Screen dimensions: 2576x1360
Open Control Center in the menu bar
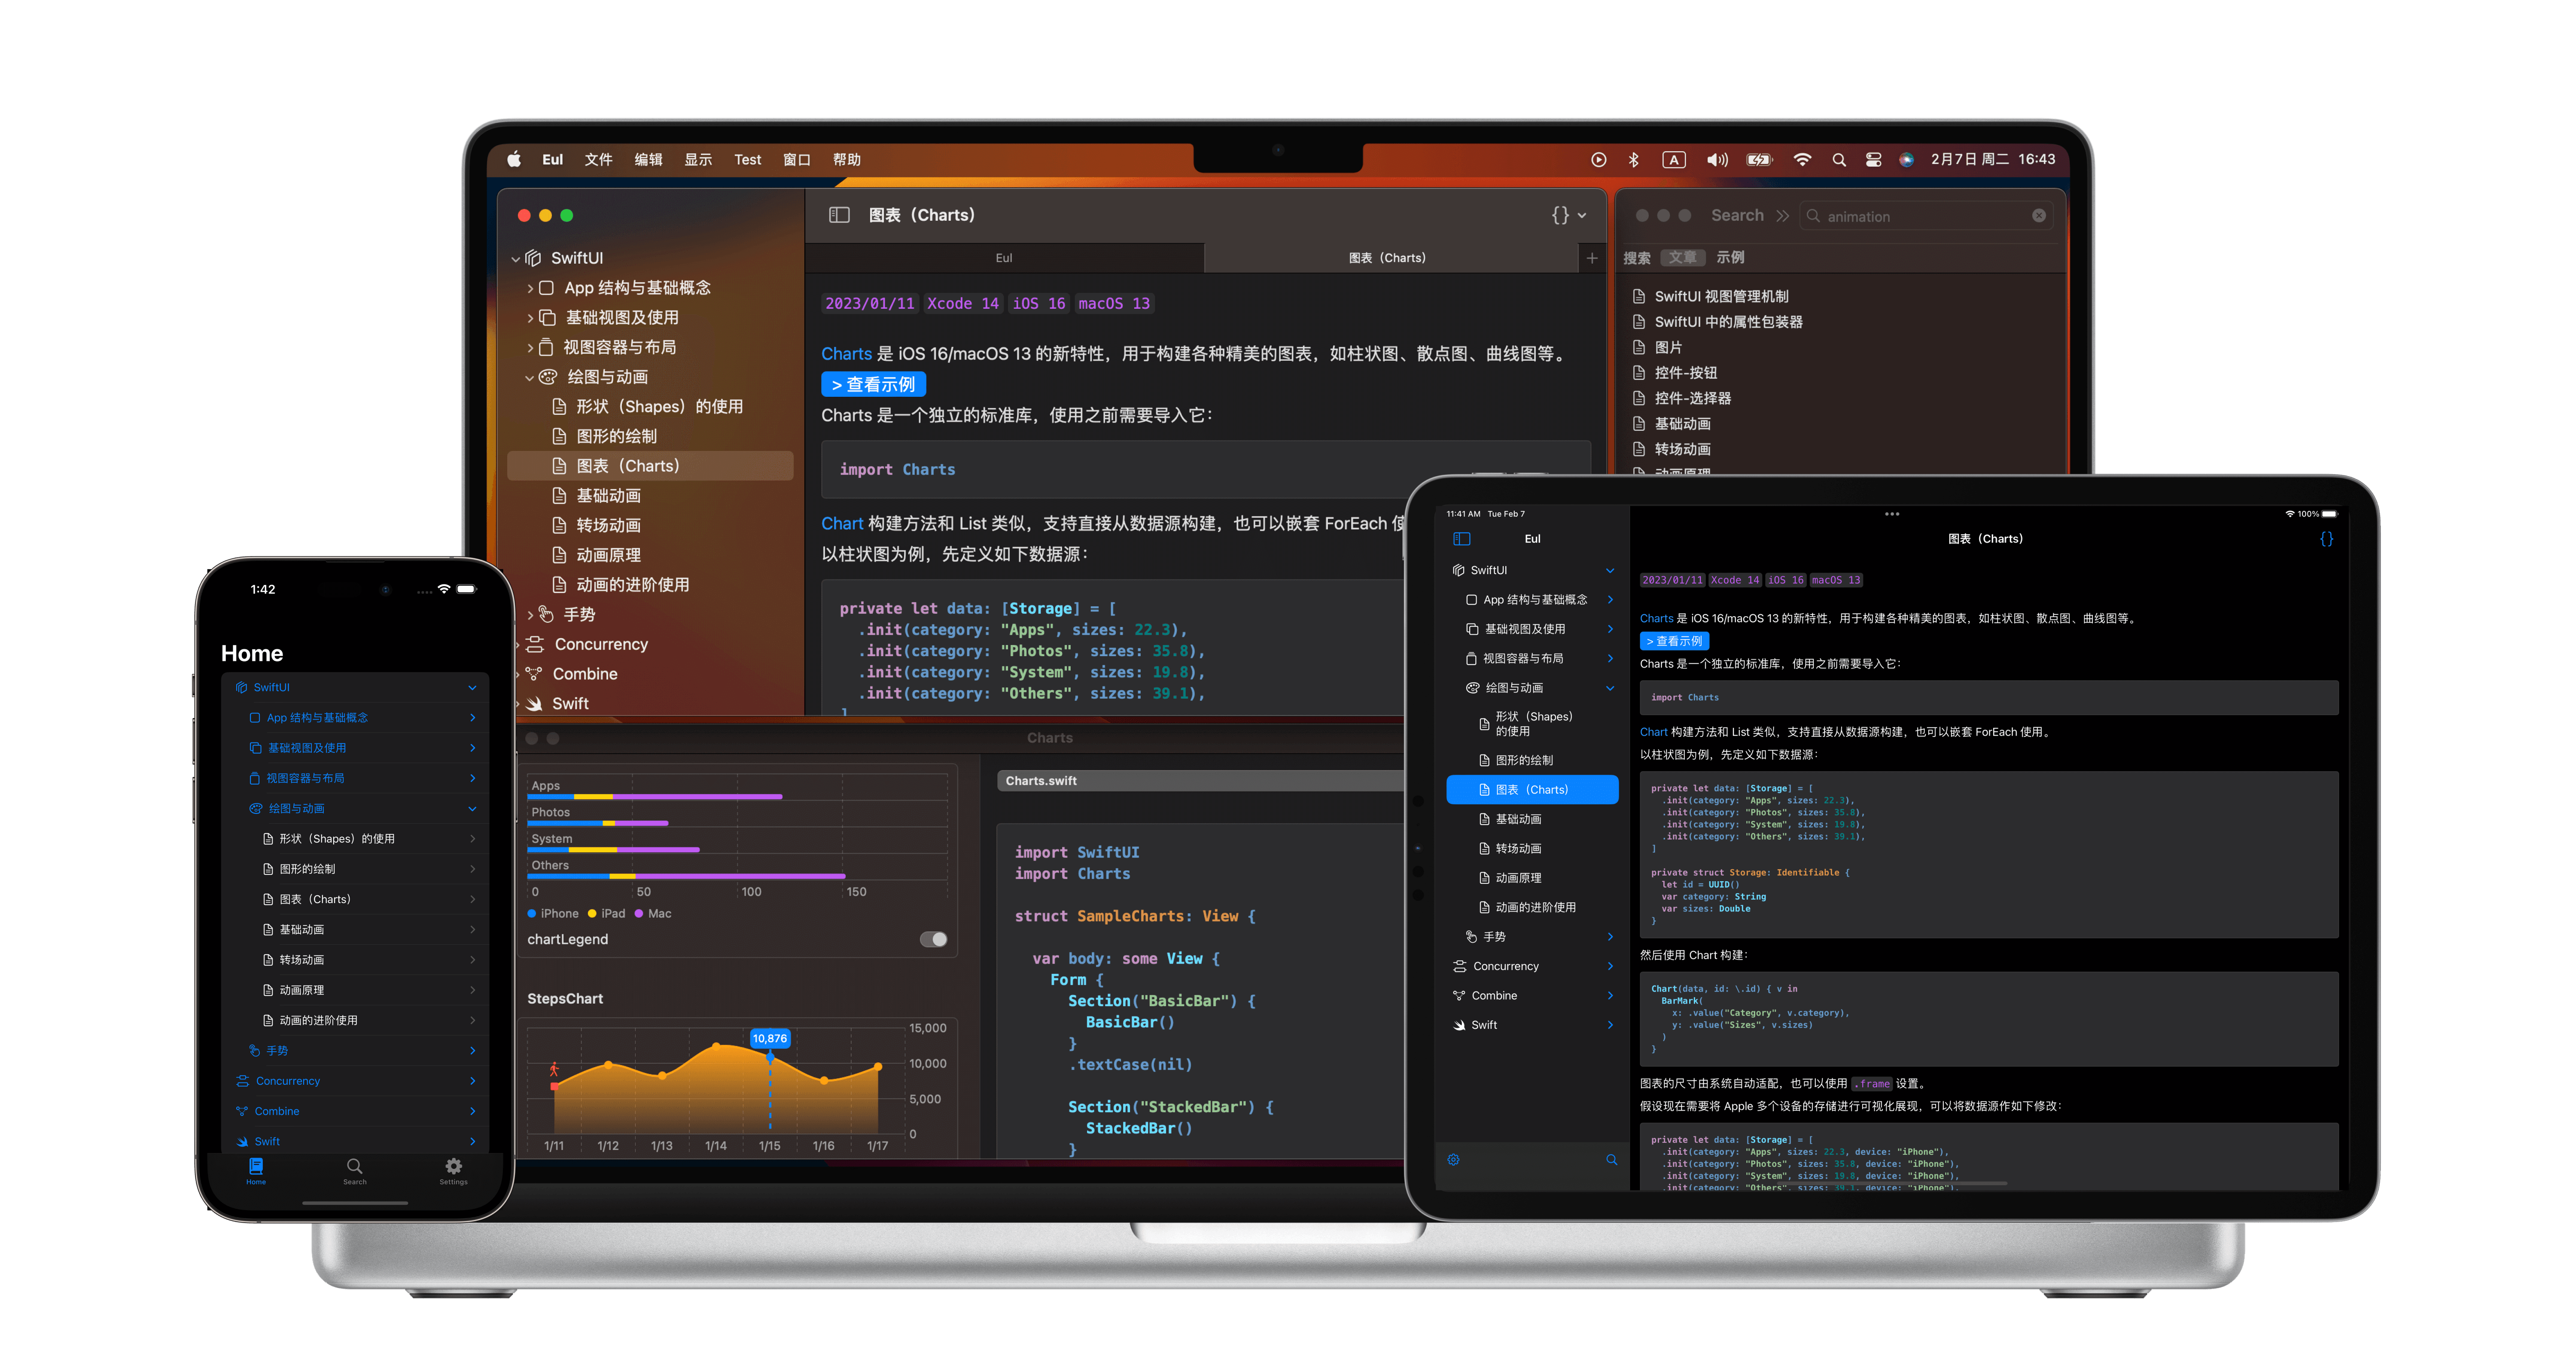1873,160
